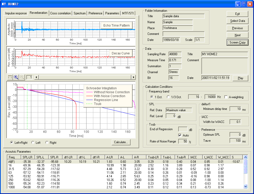Click the greyed zoom-out magnifier icon

pyautogui.click(x=22, y=77)
